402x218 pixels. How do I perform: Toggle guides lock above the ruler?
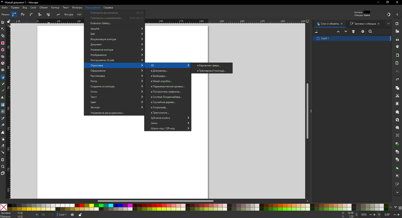[8, 21]
